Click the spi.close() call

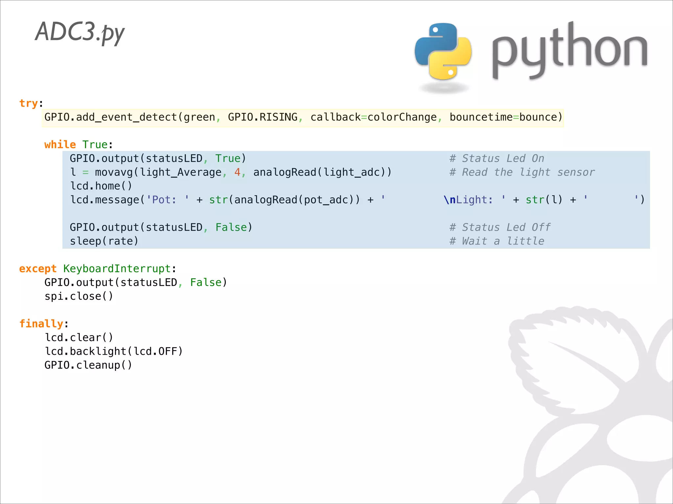(79, 297)
